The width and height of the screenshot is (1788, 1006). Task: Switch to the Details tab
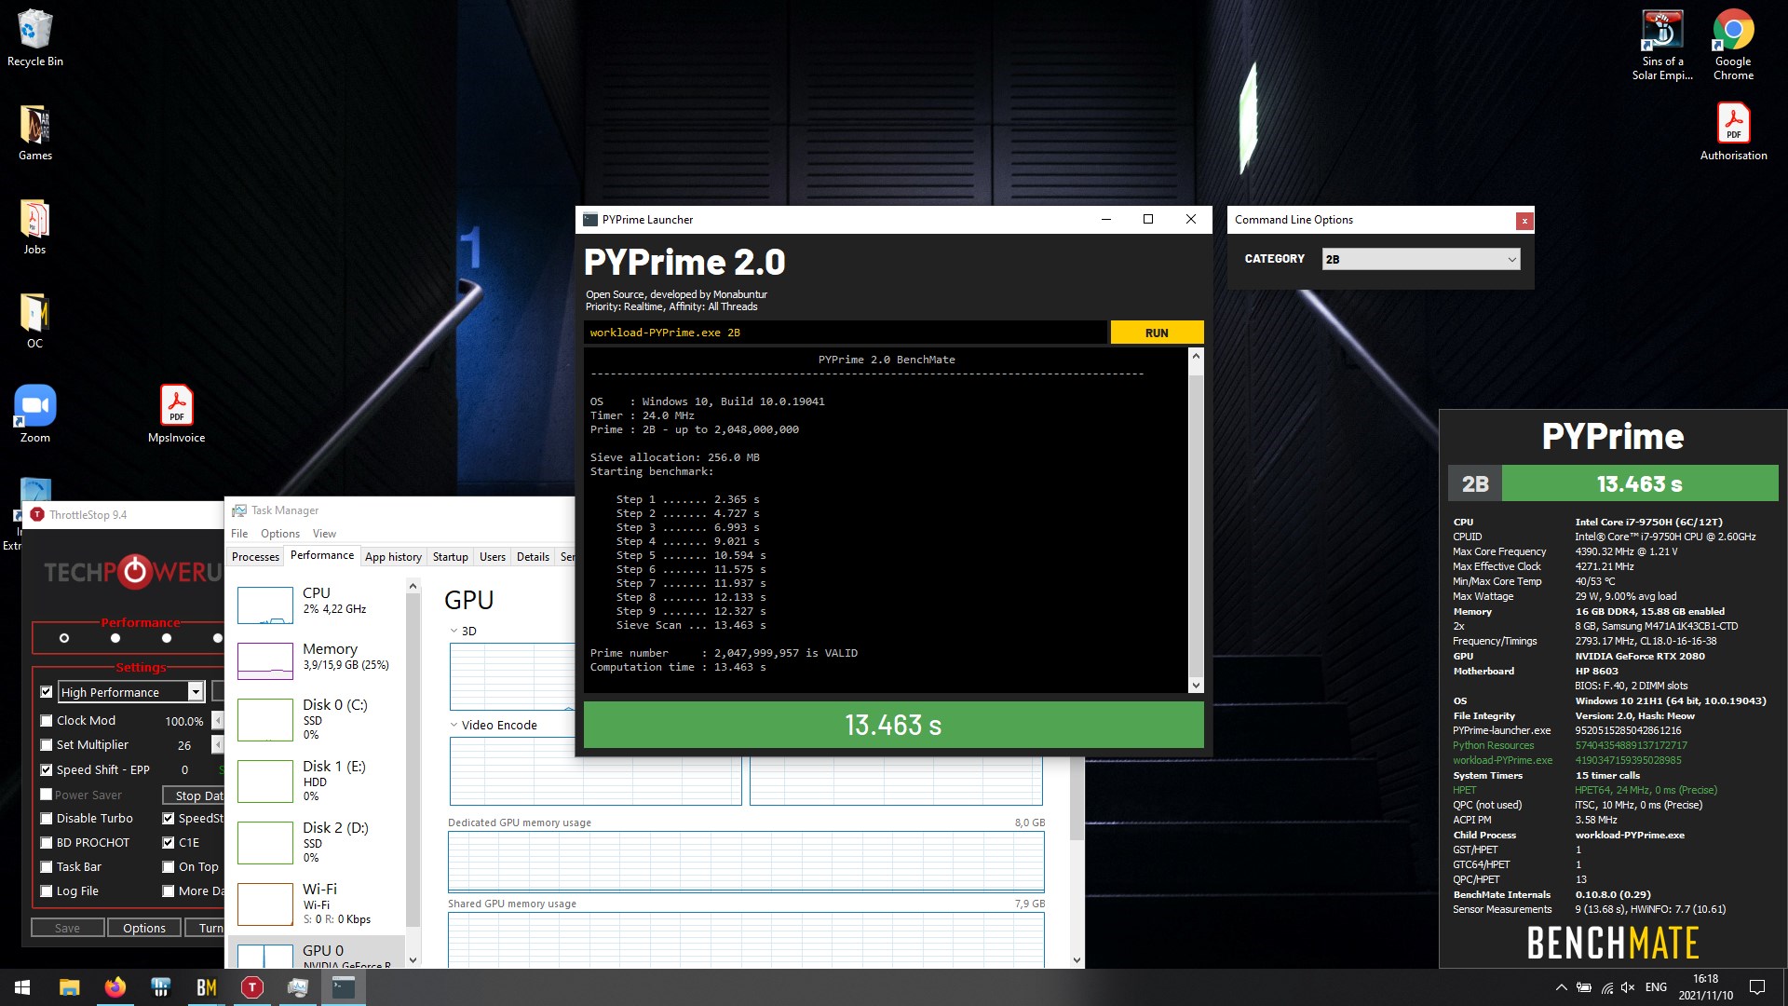[x=533, y=556]
